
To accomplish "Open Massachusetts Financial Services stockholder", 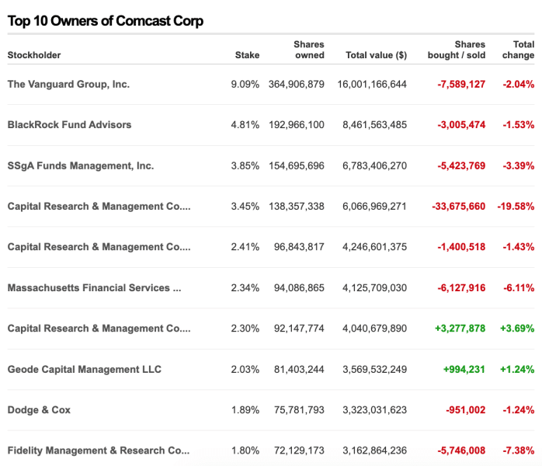I will point(95,287).
